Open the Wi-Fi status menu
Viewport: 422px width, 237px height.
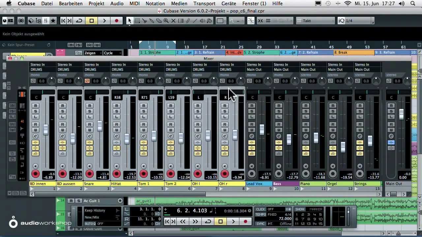pyautogui.click(x=348, y=4)
